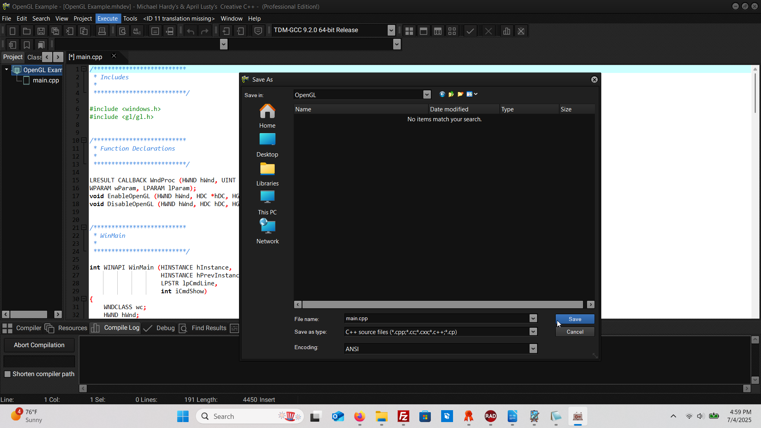Click the Save button in dialog
Viewport: 761px width, 428px height.
[x=575, y=319]
